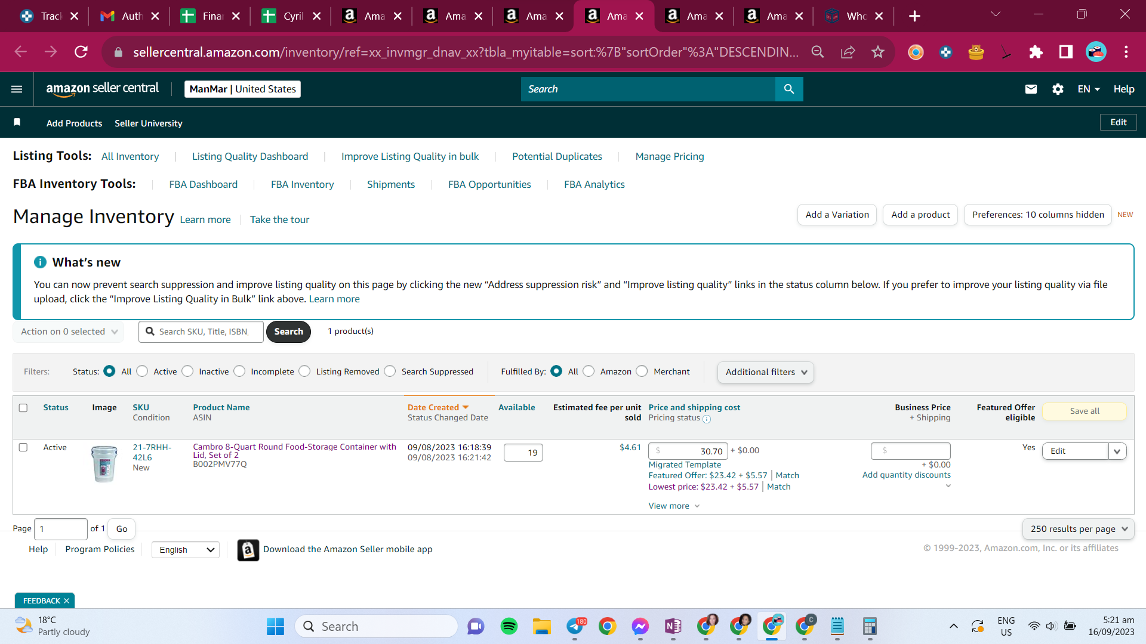Open Chrome extensions puzzle icon
The image size is (1146, 644).
[1036, 52]
